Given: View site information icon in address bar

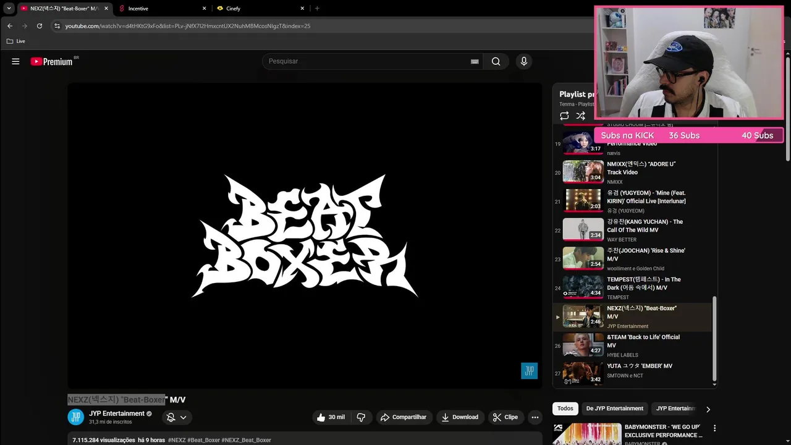Looking at the screenshot, I should (57, 26).
